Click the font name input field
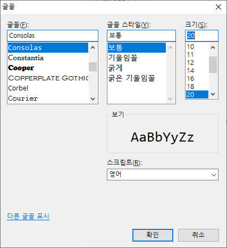227x248 pixels. click(x=53, y=36)
